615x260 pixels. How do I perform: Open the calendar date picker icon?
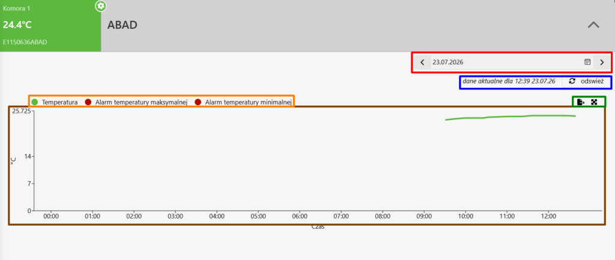pos(587,62)
